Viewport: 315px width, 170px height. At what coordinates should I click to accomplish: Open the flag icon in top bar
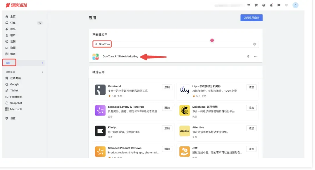click(249, 5)
